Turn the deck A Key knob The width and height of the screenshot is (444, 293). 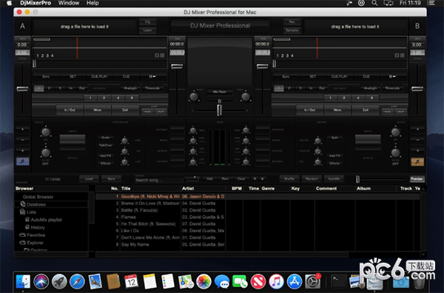(x=46, y=132)
